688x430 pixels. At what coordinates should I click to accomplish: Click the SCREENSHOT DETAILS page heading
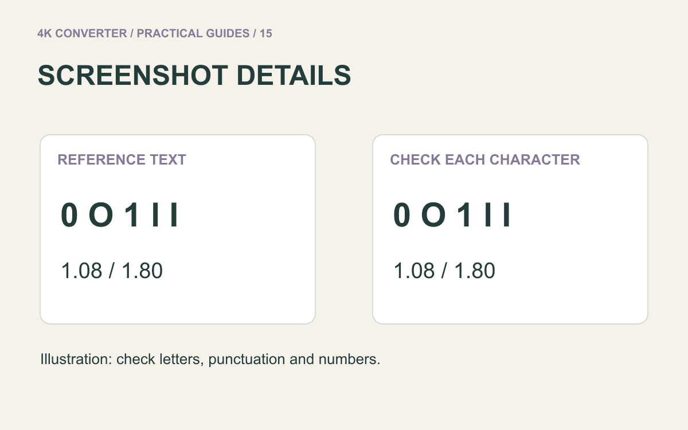[194, 76]
